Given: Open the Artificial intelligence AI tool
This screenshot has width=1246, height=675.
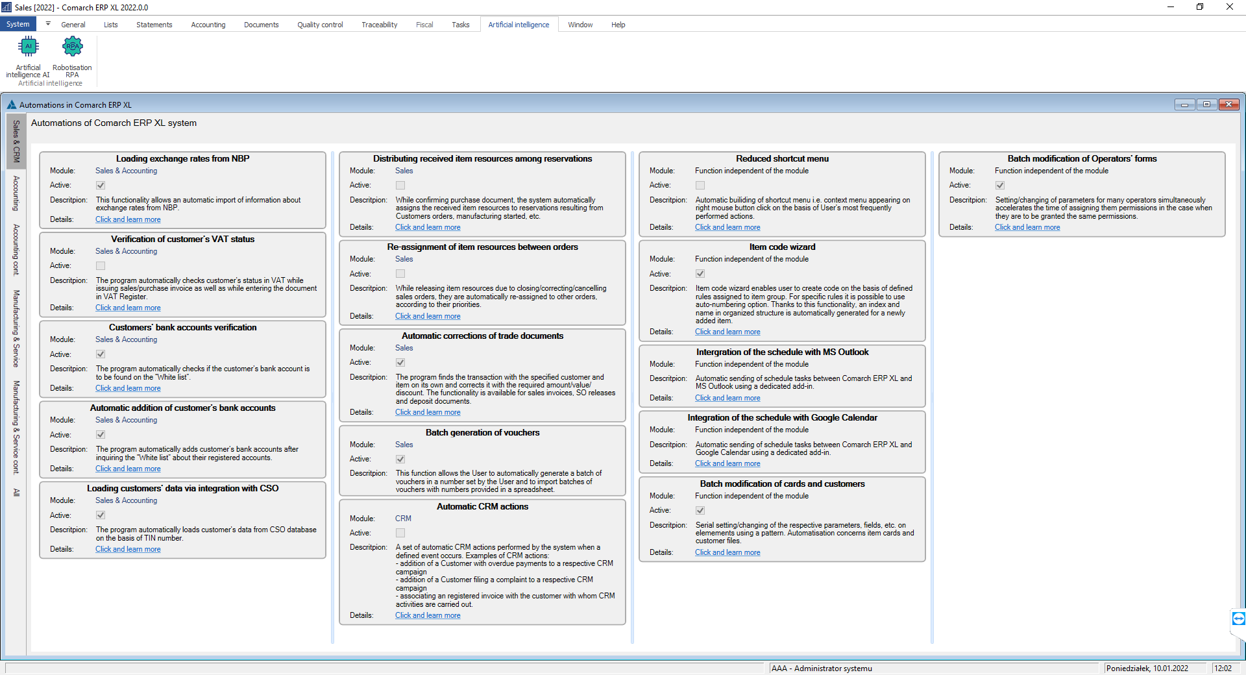Looking at the screenshot, I should click(x=28, y=57).
